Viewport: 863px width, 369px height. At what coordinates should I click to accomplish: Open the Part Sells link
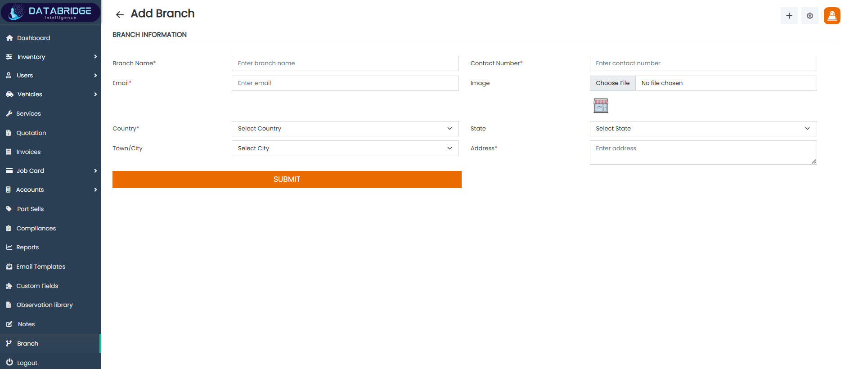click(x=31, y=209)
